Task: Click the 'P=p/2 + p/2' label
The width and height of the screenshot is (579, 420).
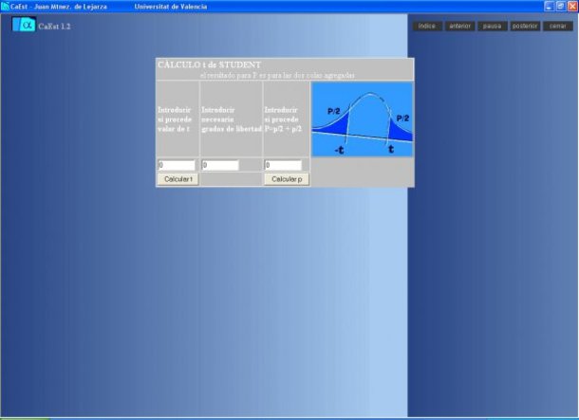Action: [x=284, y=128]
